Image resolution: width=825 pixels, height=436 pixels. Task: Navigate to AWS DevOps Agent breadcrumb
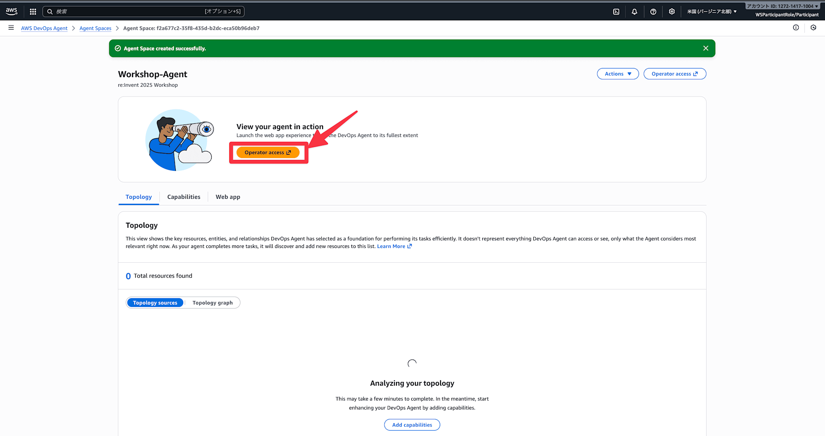click(x=44, y=28)
